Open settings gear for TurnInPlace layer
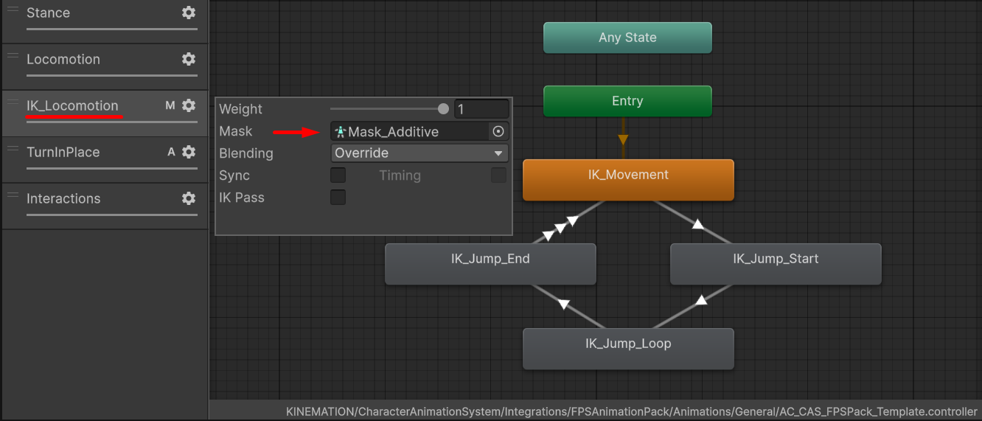Image resolution: width=982 pixels, height=421 pixels. (189, 153)
